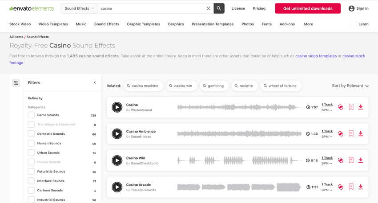Download the Casino Ambience track
The width and height of the screenshot is (378, 203).
click(361, 133)
